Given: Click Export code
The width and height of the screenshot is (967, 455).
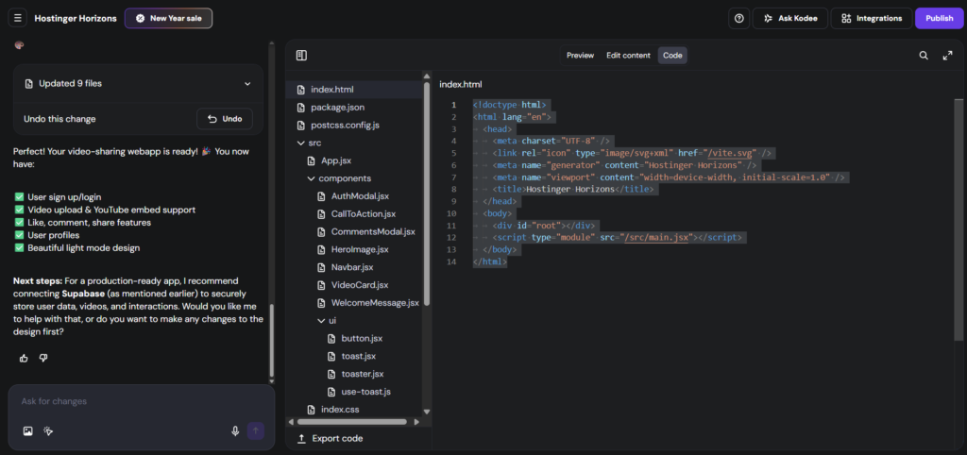Looking at the screenshot, I should coord(330,438).
